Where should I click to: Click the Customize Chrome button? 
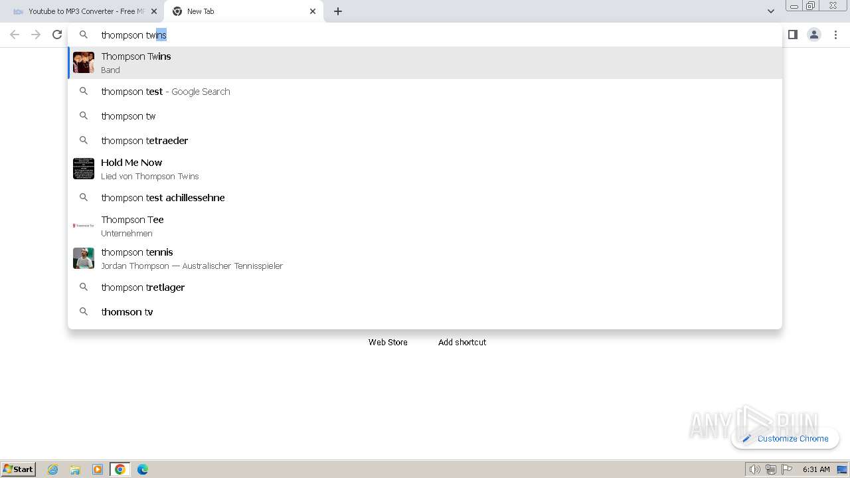click(786, 438)
